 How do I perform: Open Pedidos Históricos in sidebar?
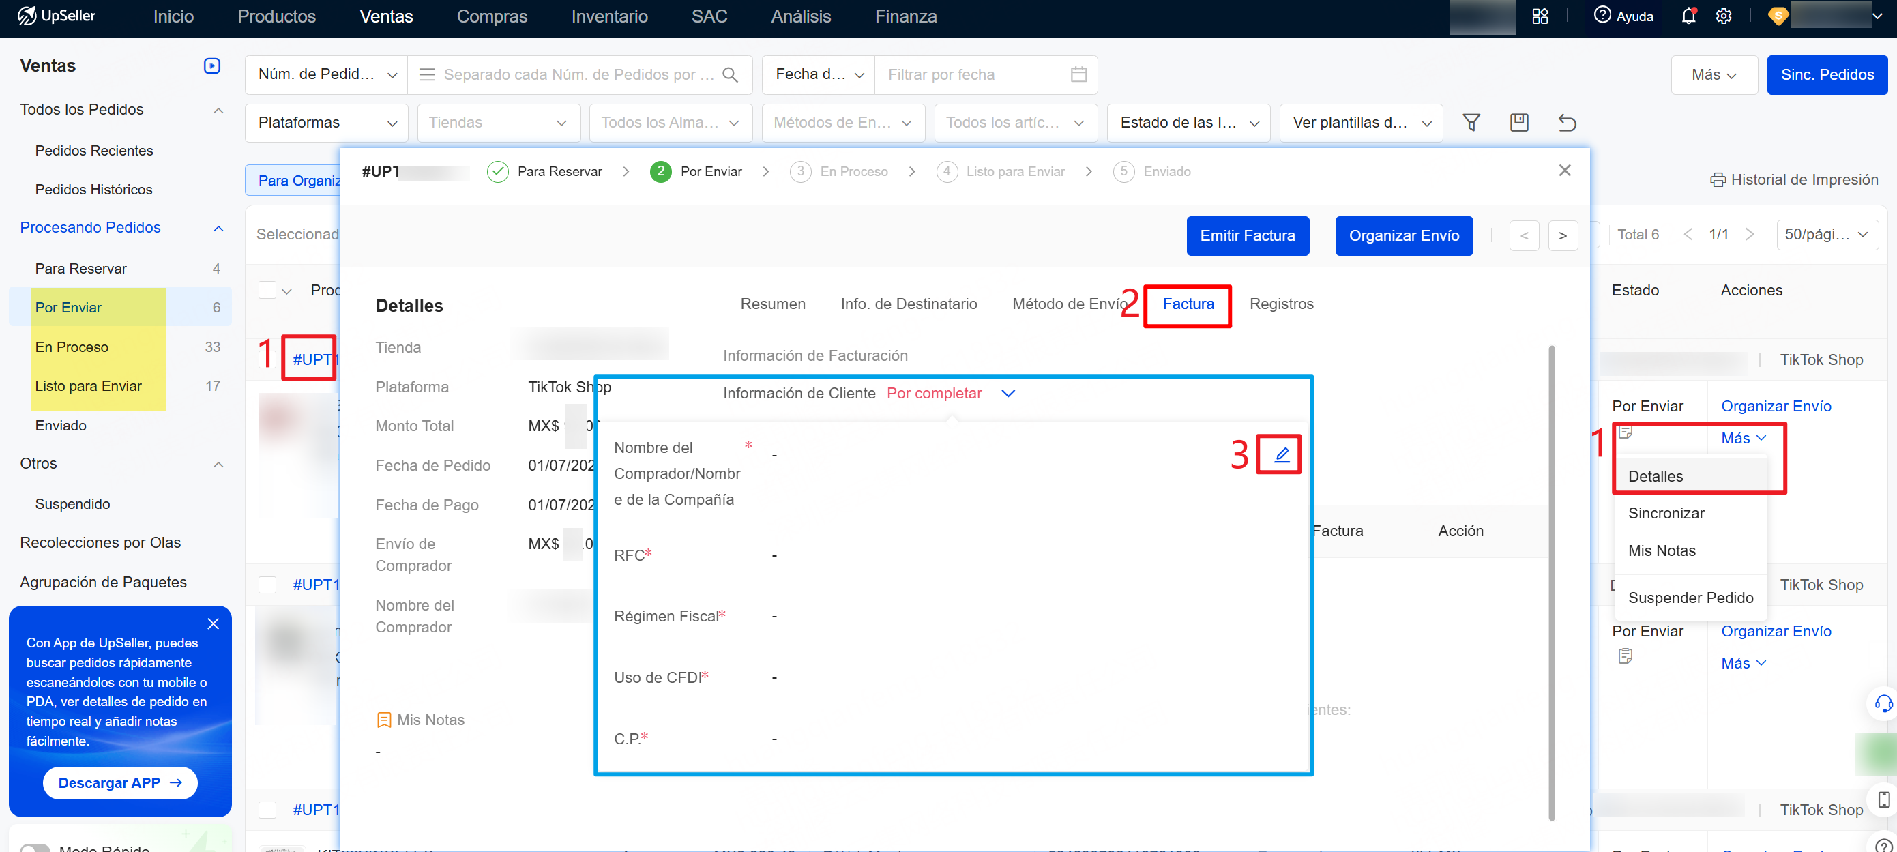coord(93,189)
